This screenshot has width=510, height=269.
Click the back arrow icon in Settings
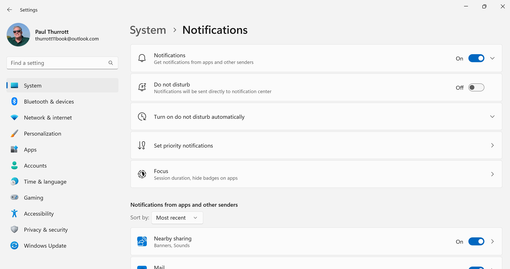[10, 10]
